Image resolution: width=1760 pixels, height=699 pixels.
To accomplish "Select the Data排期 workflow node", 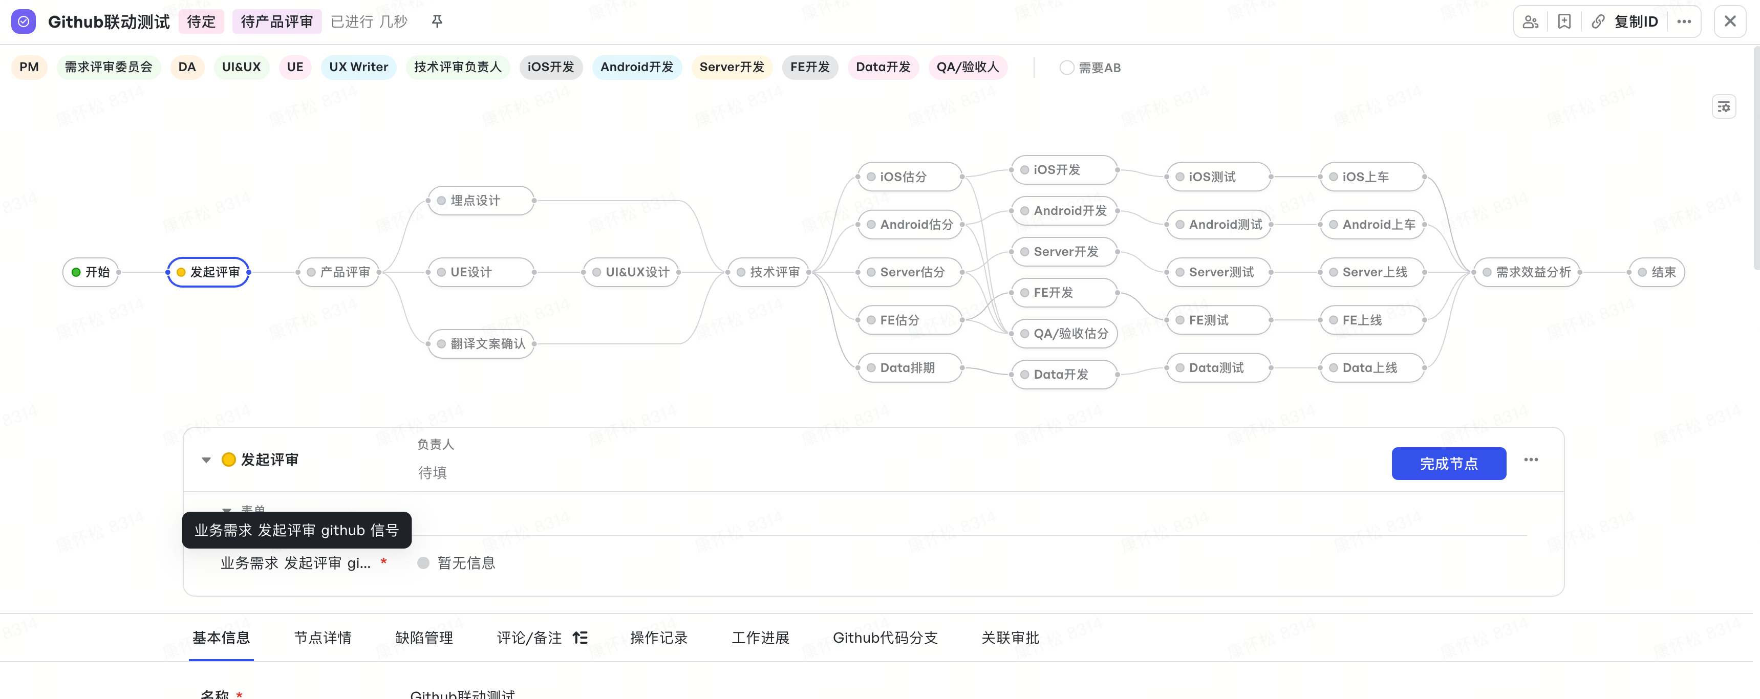I will pyautogui.click(x=910, y=368).
